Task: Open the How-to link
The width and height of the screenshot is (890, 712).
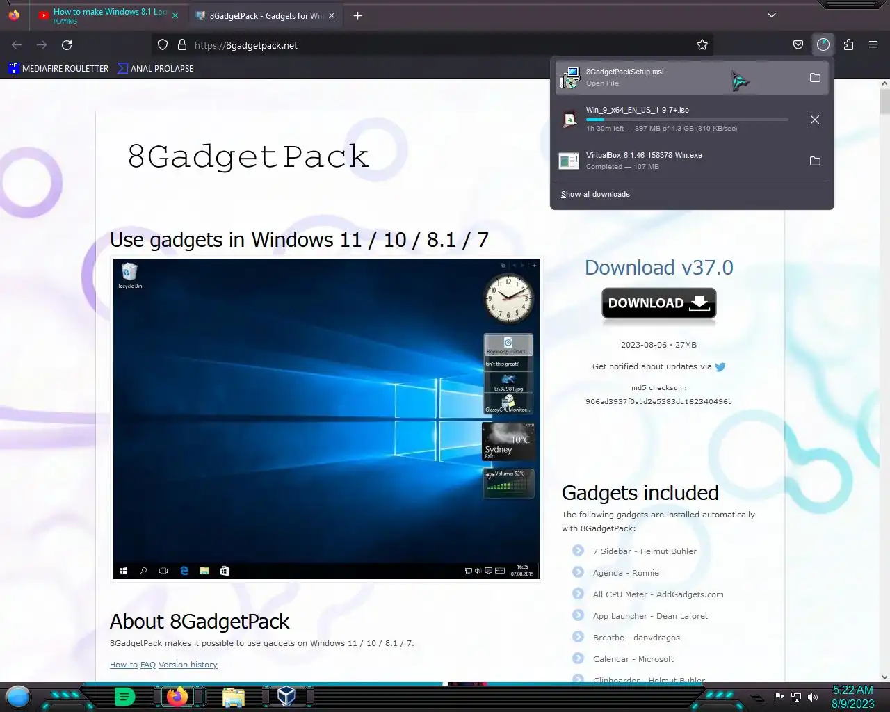Action: (124, 665)
